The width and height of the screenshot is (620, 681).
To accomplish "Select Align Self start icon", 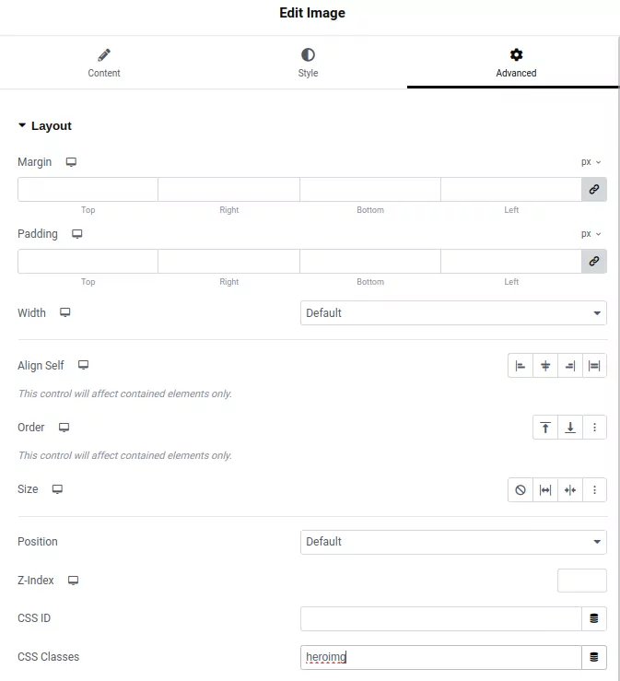I will [x=521, y=366].
